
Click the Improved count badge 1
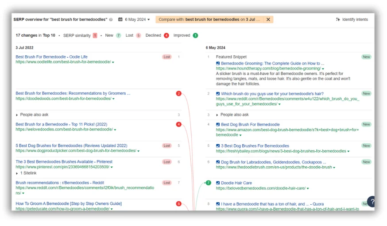195,35
